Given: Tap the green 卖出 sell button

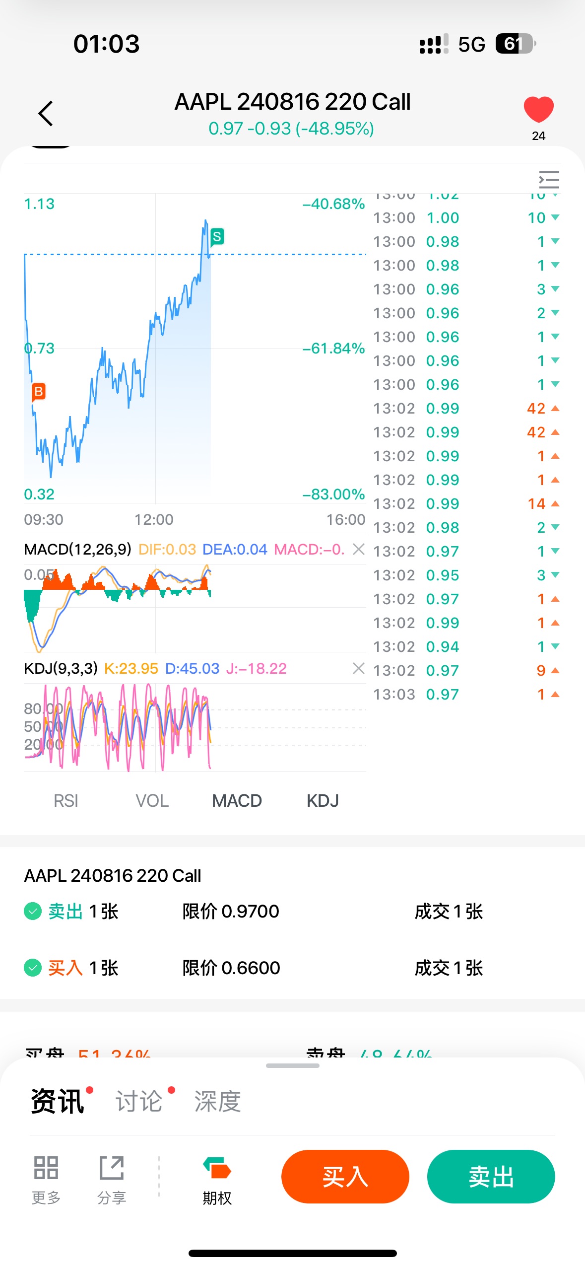Looking at the screenshot, I should point(491,1176).
